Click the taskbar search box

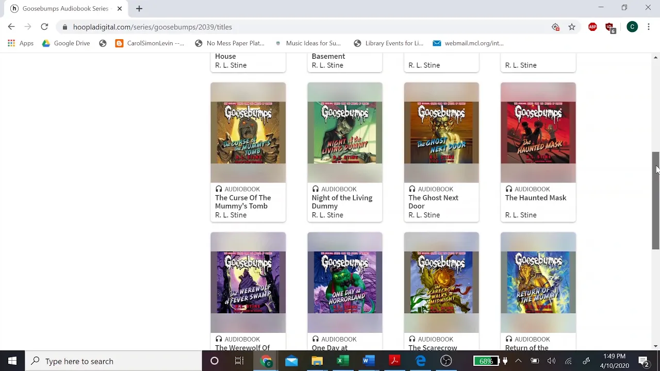pyautogui.click(x=113, y=361)
